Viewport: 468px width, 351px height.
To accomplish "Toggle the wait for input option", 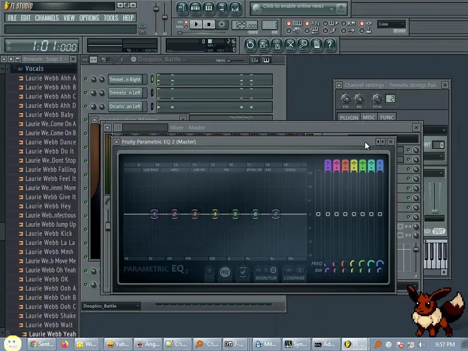I will [307, 31].
